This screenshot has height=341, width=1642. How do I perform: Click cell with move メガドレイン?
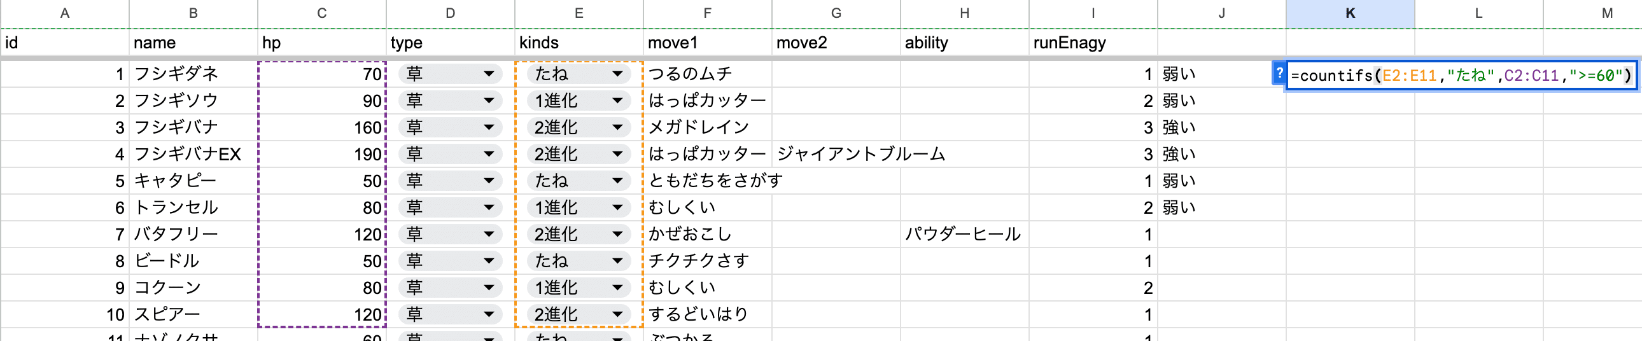click(708, 127)
